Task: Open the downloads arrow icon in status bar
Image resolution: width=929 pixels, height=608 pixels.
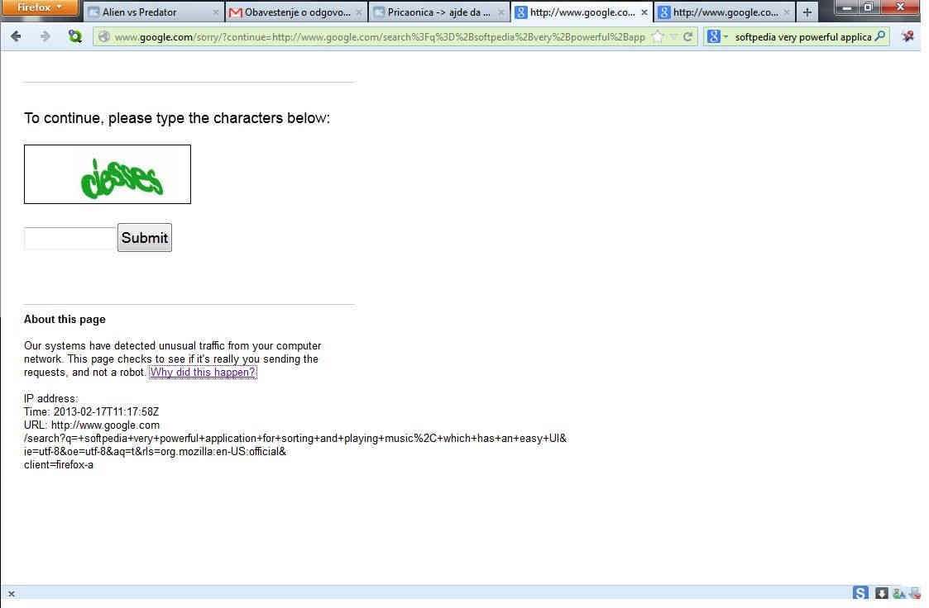Action: click(881, 592)
